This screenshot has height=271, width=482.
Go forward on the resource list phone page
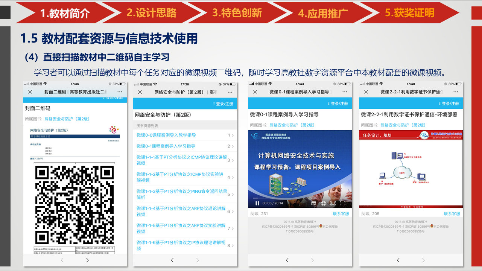pos(198,260)
